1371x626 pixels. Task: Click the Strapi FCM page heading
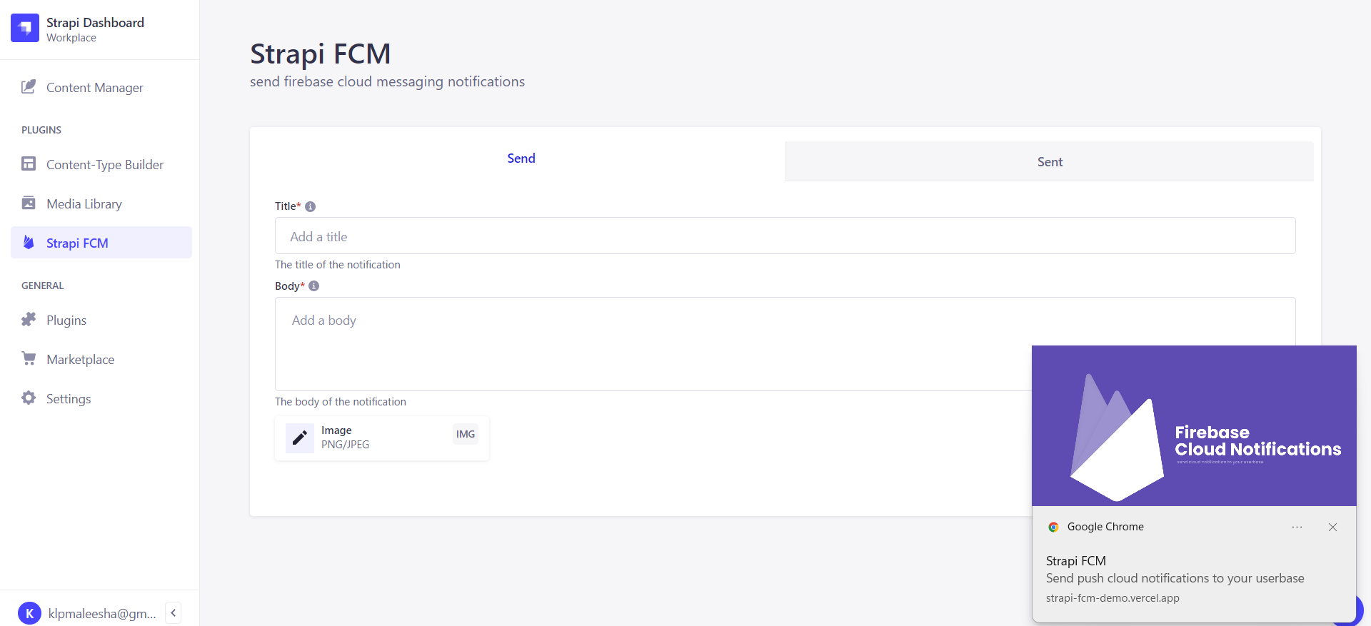coord(320,54)
